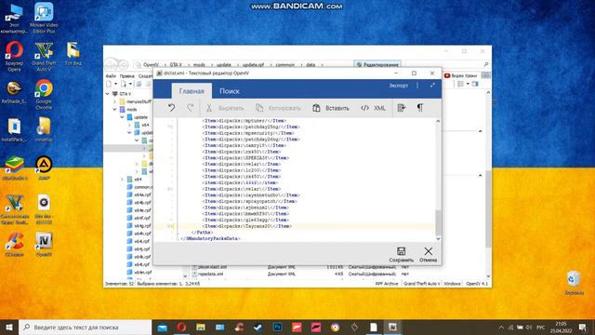Open Steam from the taskbar

coord(258,327)
